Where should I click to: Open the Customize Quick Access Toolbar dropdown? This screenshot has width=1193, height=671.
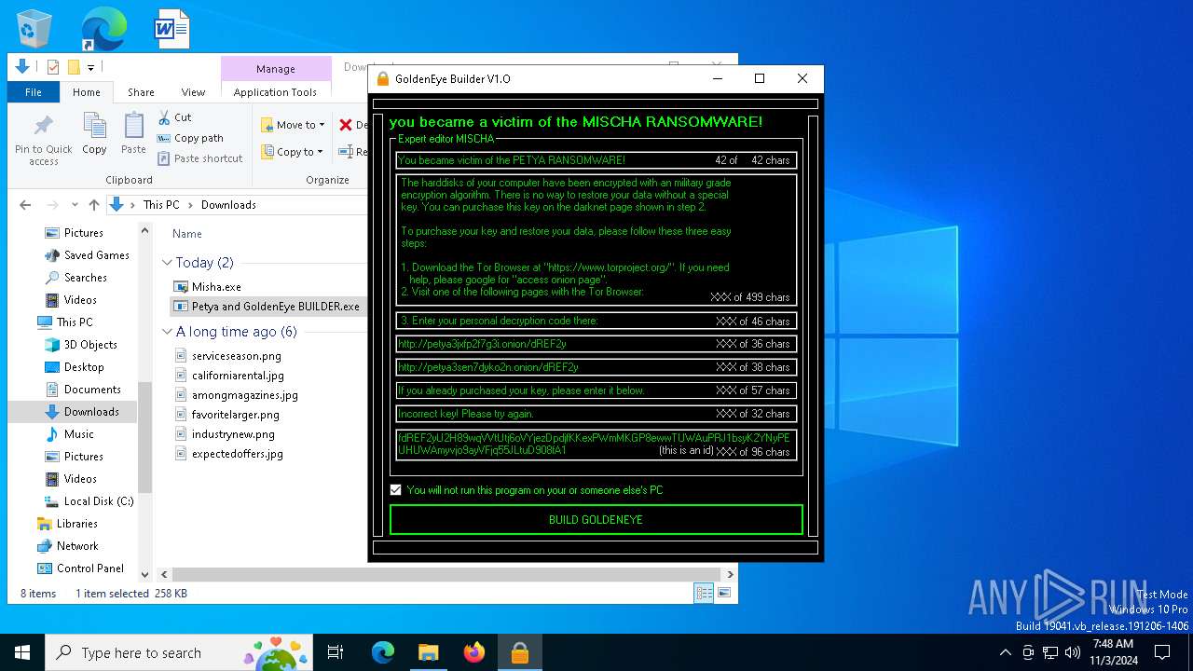click(x=90, y=67)
